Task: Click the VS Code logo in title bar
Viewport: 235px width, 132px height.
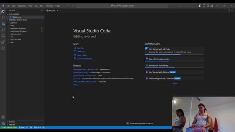Action: [3, 6]
